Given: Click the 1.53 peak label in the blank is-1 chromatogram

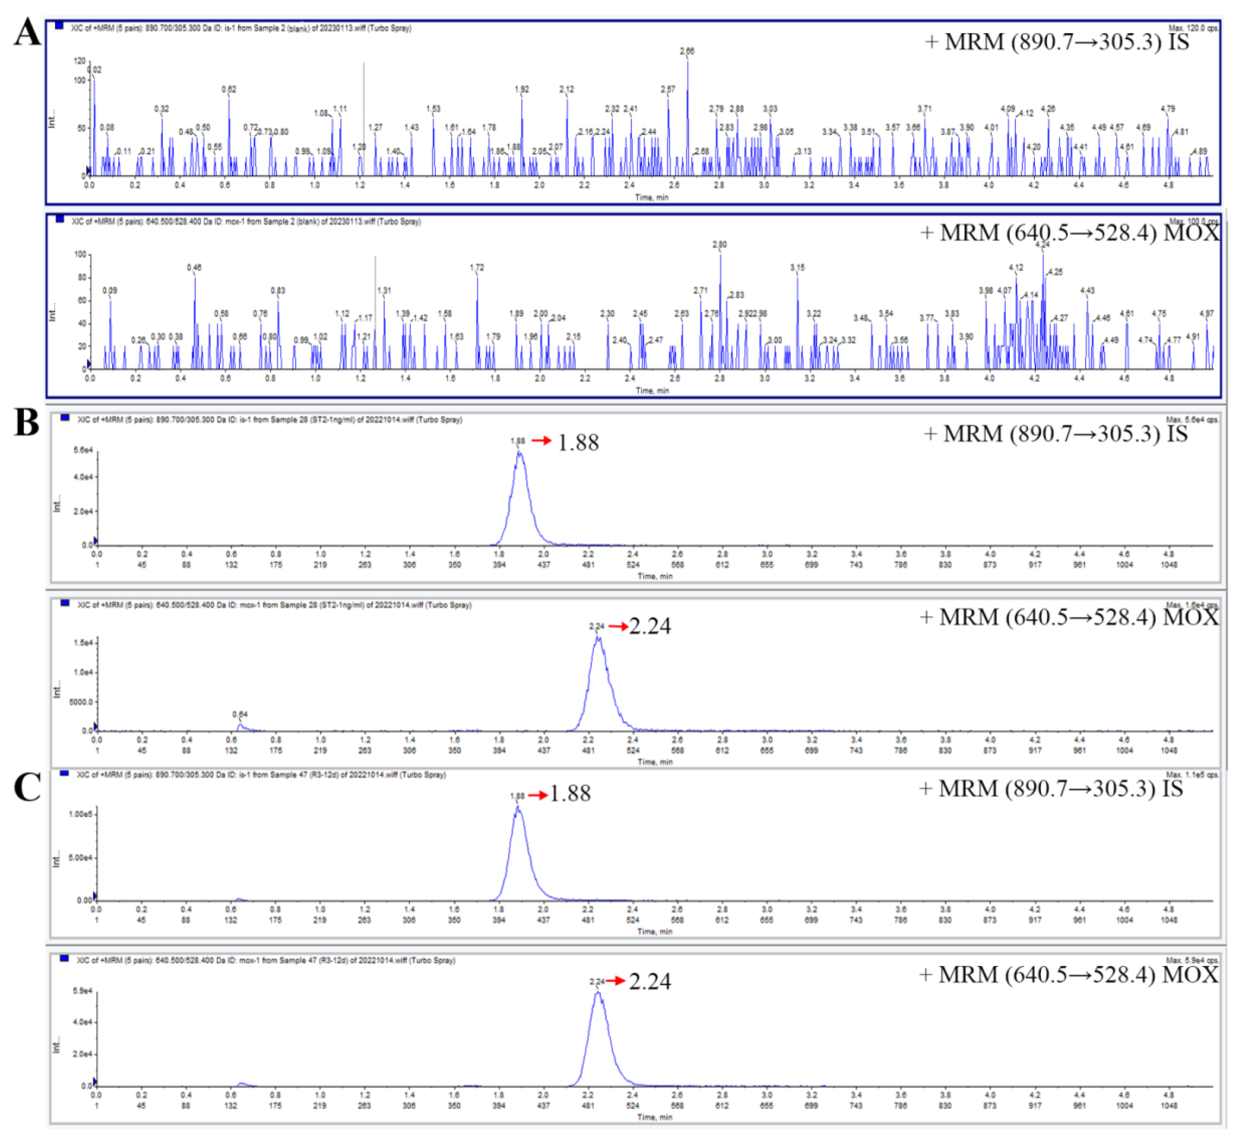Looking at the screenshot, I should (x=433, y=109).
